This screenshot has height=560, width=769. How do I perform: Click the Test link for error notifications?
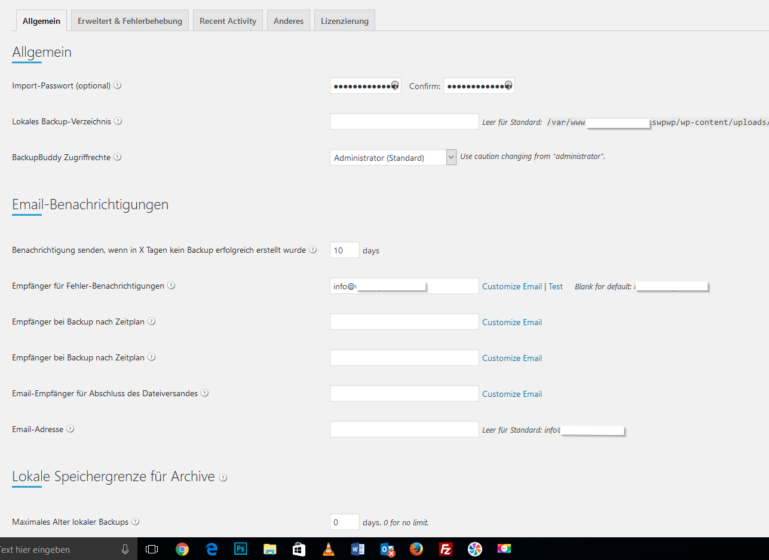click(x=555, y=286)
